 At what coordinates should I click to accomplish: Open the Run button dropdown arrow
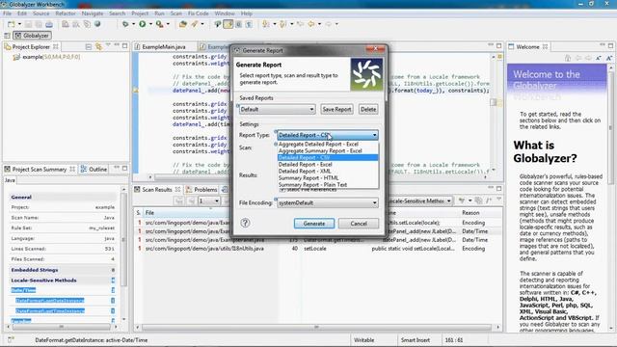(150, 24)
